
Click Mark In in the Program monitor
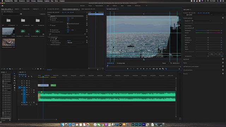pos(131,69)
